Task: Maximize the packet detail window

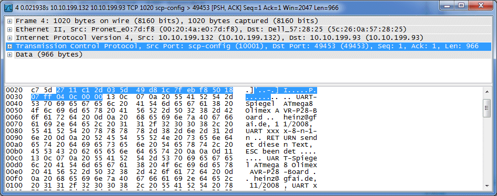Action: (462, 5)
